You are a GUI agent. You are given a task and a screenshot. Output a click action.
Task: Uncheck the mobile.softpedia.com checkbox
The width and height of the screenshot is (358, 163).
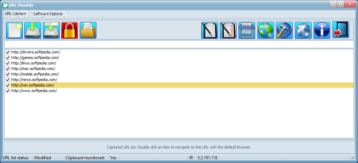(8, 74)
